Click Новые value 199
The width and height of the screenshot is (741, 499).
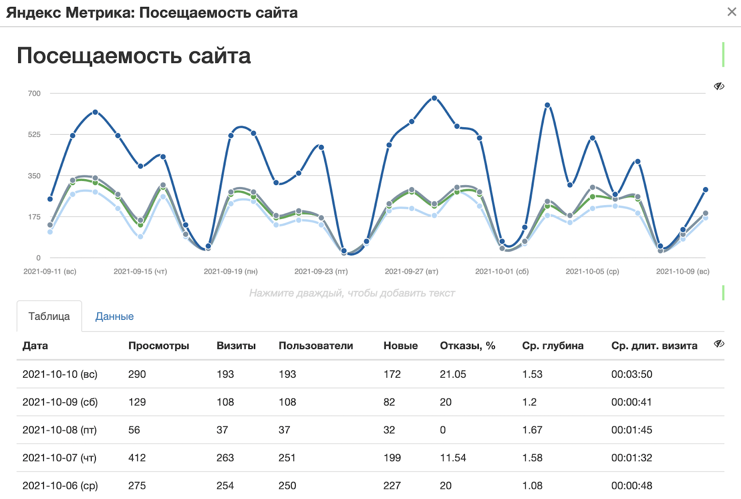click(x=392, y=458)
